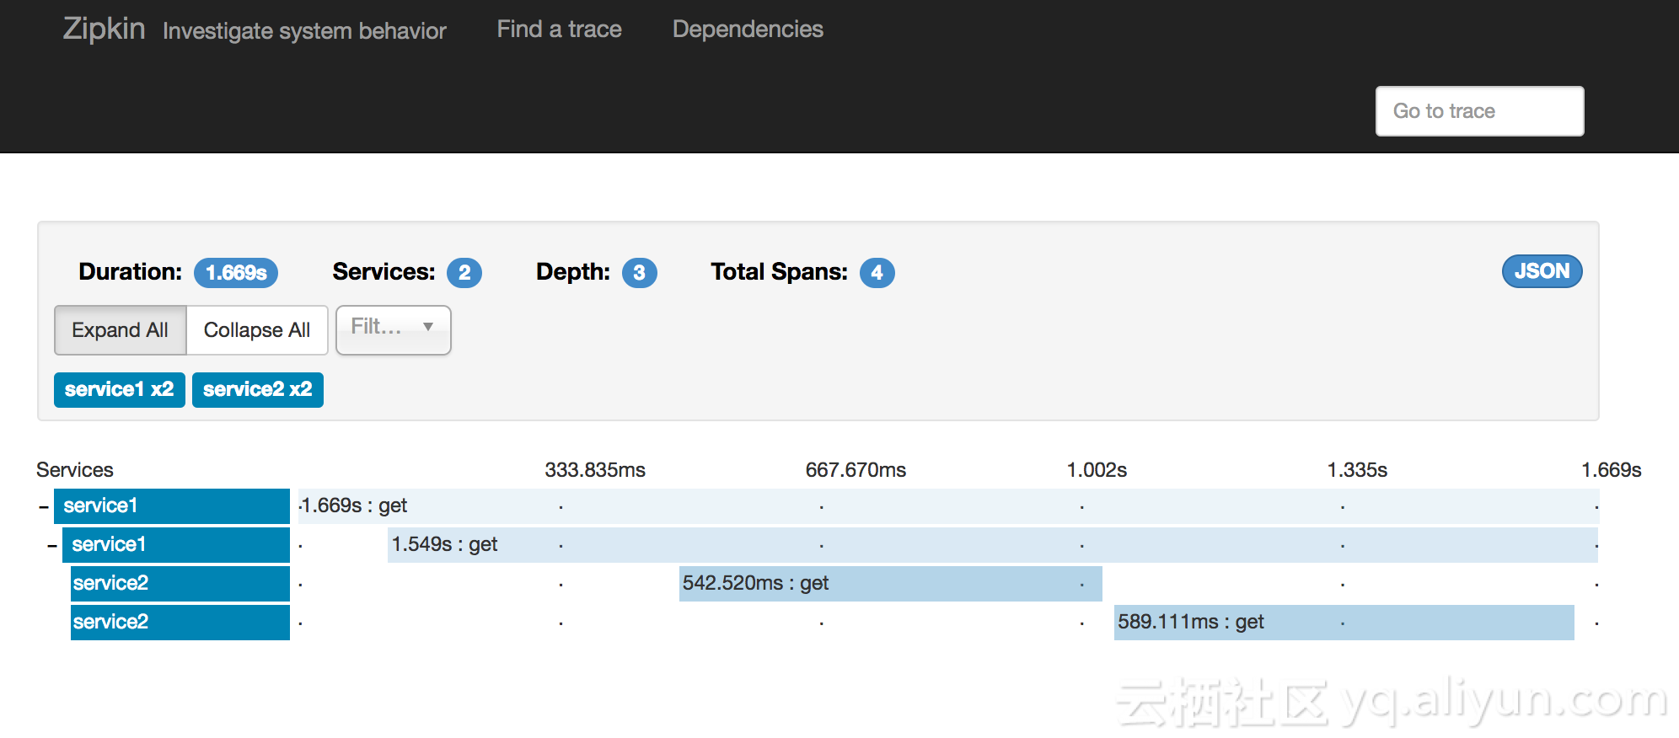Toggle the service2 x2 filter tag
The height and width of the screenshot is (738, 1679).
click(257, 389)
